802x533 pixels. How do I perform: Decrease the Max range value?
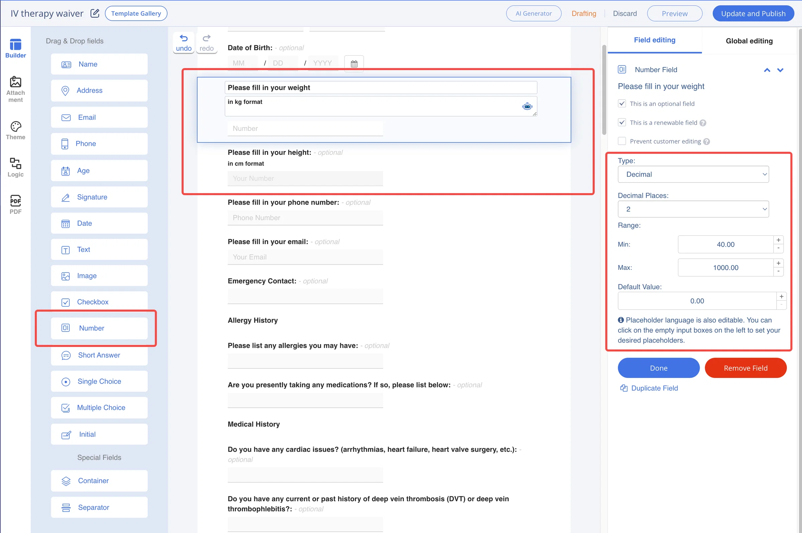pyautogui.click(x=778, y=272)
